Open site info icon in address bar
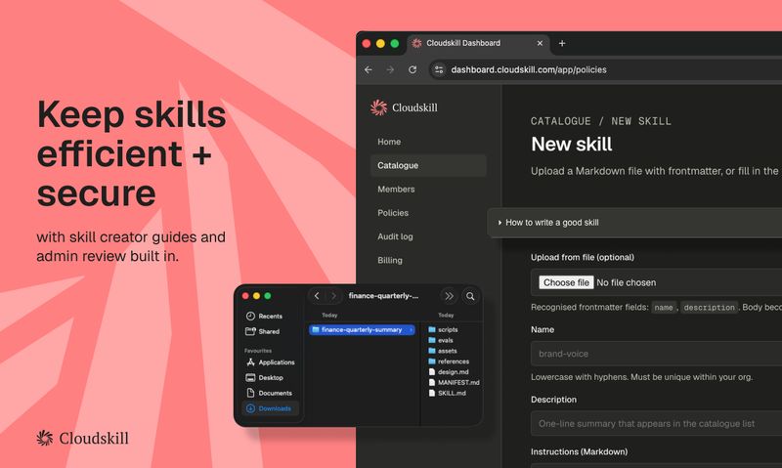 point(439,69)
